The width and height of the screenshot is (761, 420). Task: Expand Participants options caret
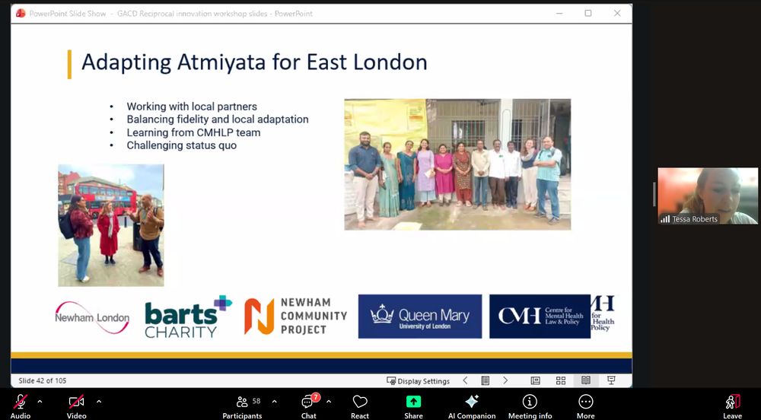pos(274,402)
